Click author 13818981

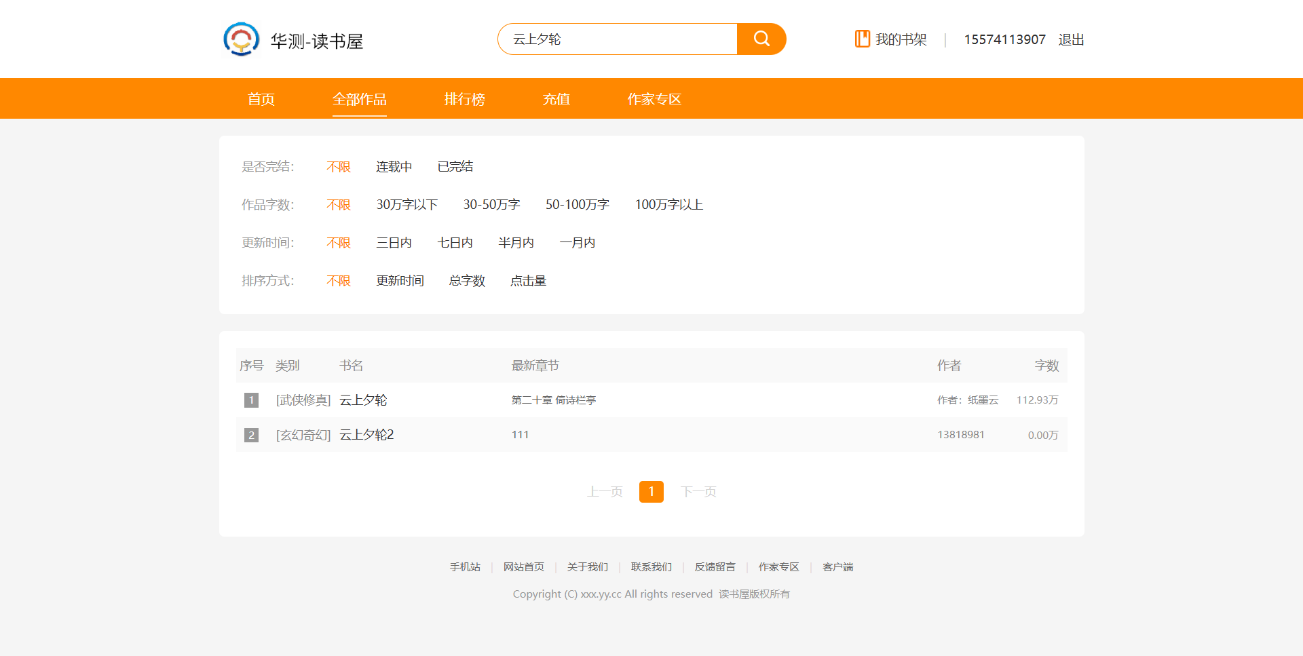coord(961,435)
